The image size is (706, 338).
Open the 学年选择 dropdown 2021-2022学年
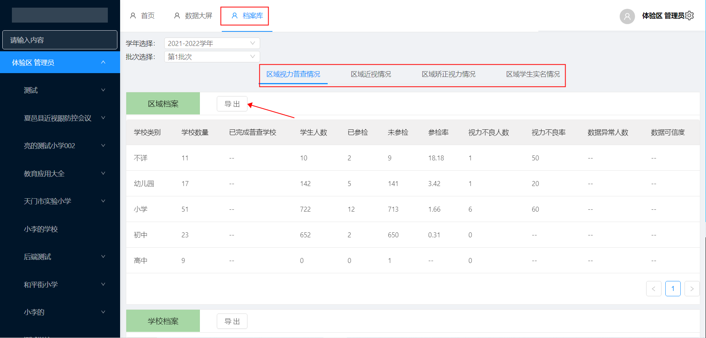(x=212, y=43)
